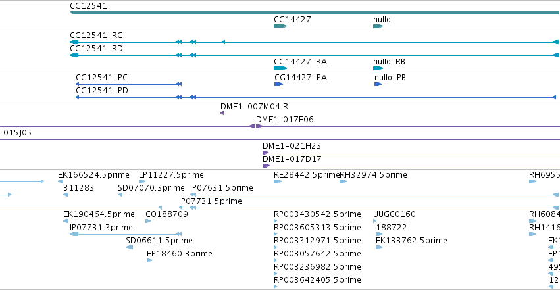Click the IP07631.5prime EST label
The width and height of the screenshot is (560, 290).
click(221, 188)
